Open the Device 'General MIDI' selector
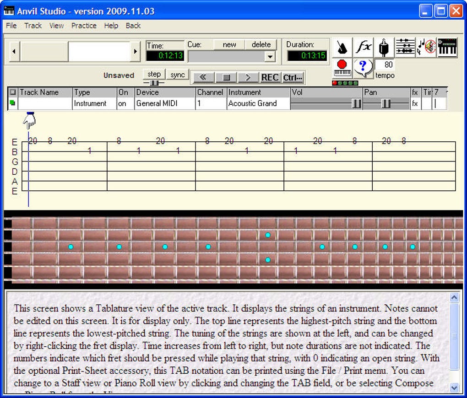The height and width of the screenshot is (398, 467). 165,103
